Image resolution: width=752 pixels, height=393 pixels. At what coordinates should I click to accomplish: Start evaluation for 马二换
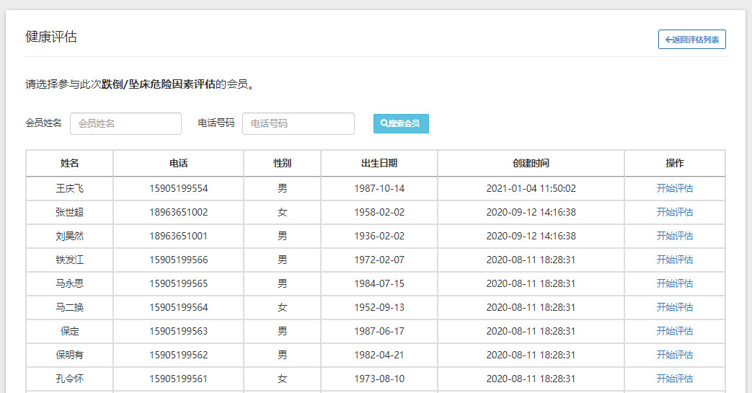(x=674, y=307)
